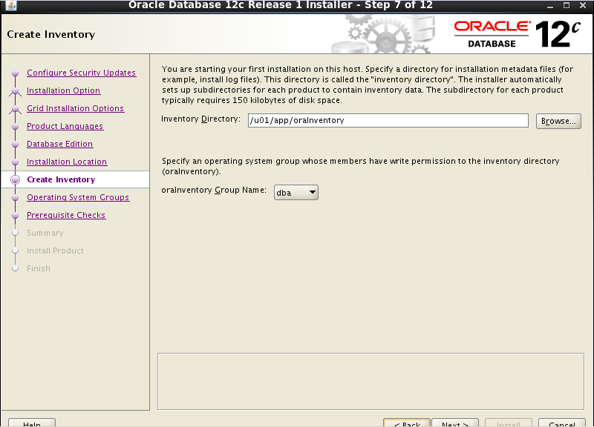594x427 pixels.
Task: Select the Create Inventory step
Action: (61, 179)
